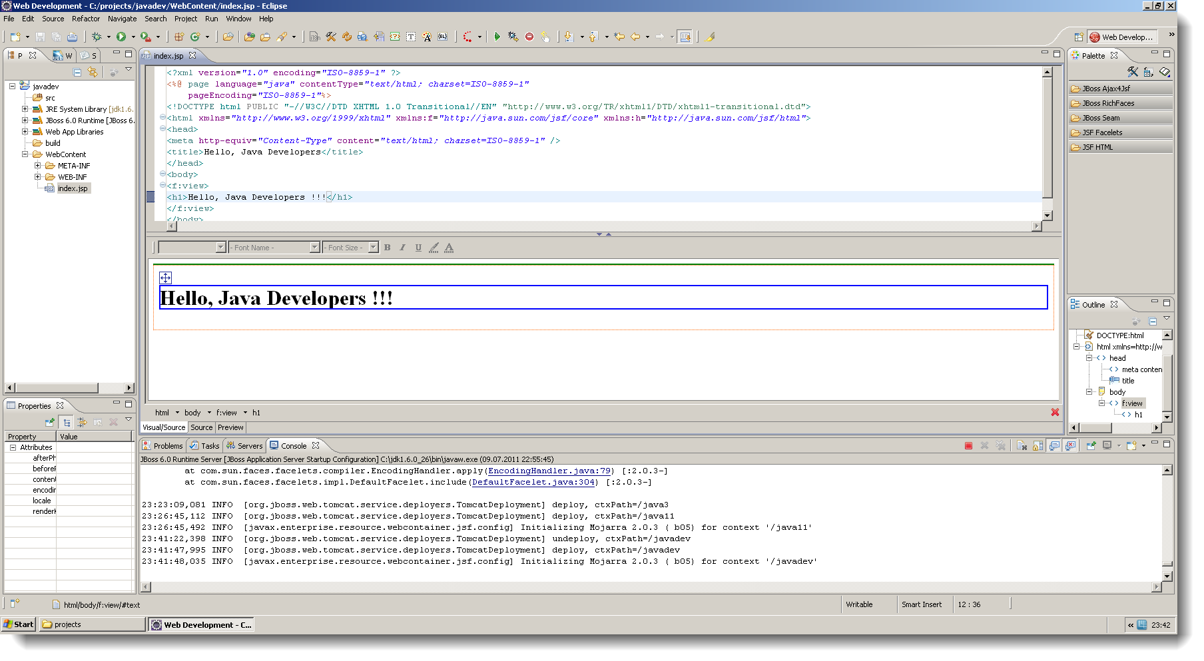
Task: Toggle Scroll Lock in the Console toolbar
Action: 1038,445
